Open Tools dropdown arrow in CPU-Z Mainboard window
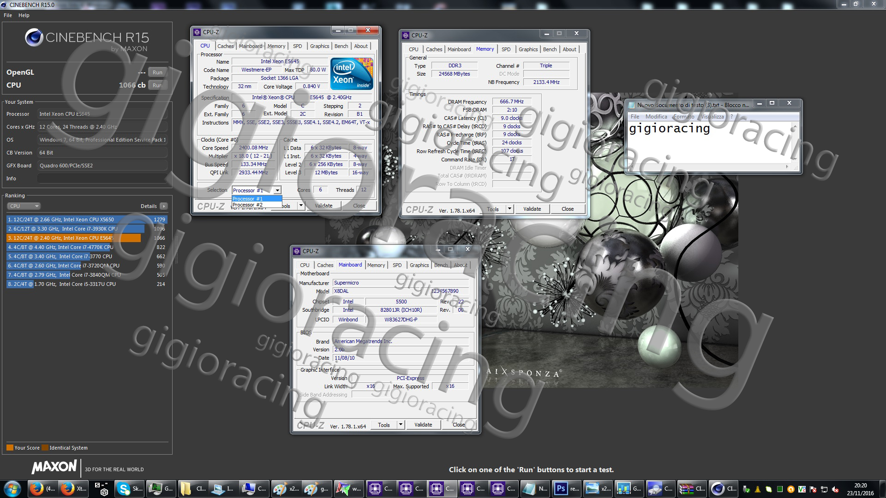 tap(401, 425)
